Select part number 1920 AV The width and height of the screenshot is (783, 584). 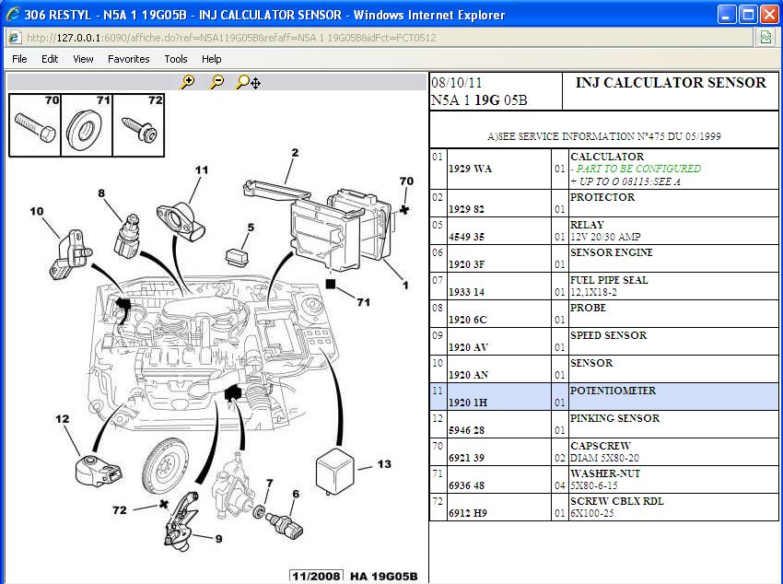468,347
